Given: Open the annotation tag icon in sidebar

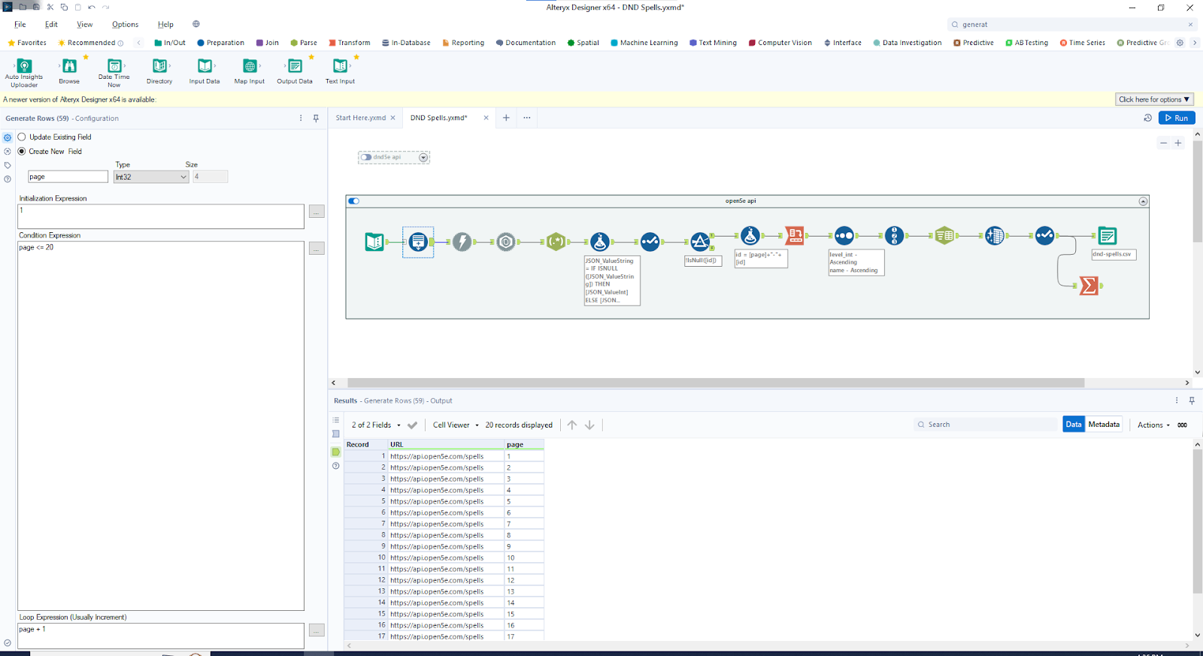Looking at the screenshot, I should (8, 165).
